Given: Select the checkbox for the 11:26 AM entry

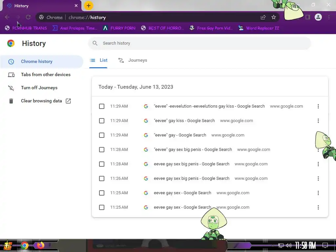Looking at the screenshot, I should click(102, 178).
